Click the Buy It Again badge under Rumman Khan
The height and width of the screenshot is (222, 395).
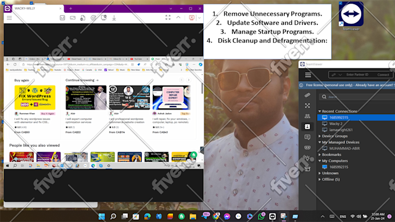click(48, 114)
